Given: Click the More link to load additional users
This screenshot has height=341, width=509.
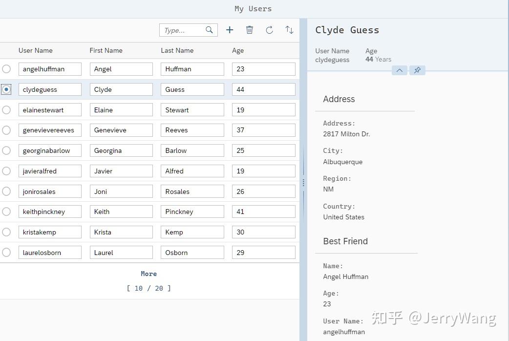Looking at the screenshot, I should pos(148,274).
